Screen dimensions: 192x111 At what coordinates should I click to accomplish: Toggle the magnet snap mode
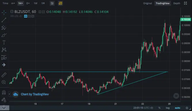pyautogui.click(x=4, y=92)
